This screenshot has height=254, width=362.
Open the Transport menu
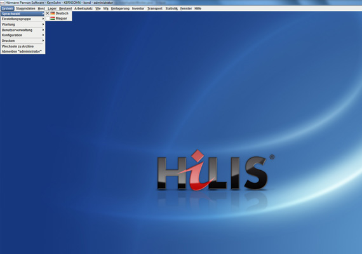[155, 8]
